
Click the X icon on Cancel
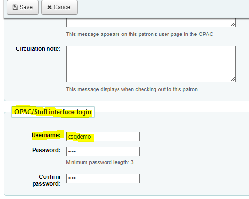pyautogui.click(x=49, y=7)
